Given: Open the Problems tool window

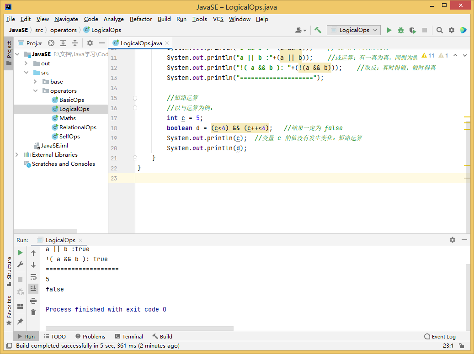Looking at the screenshot, I should pos(91,337).
